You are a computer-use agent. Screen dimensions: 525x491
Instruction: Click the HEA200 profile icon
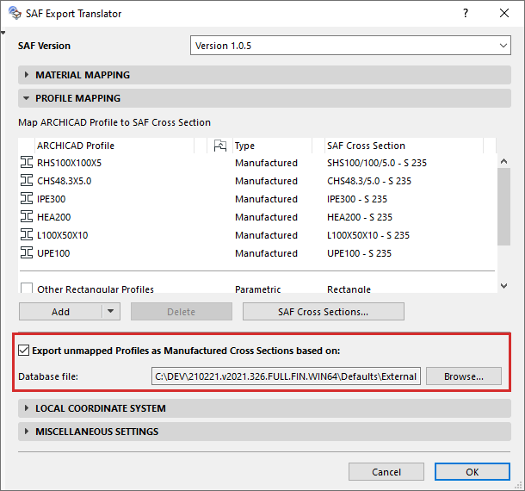[x=27, y=216]
